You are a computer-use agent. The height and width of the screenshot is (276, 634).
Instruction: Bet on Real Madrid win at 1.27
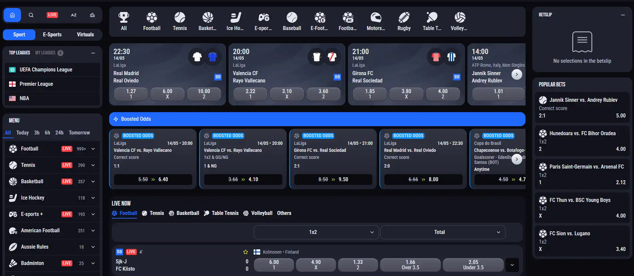131,94
